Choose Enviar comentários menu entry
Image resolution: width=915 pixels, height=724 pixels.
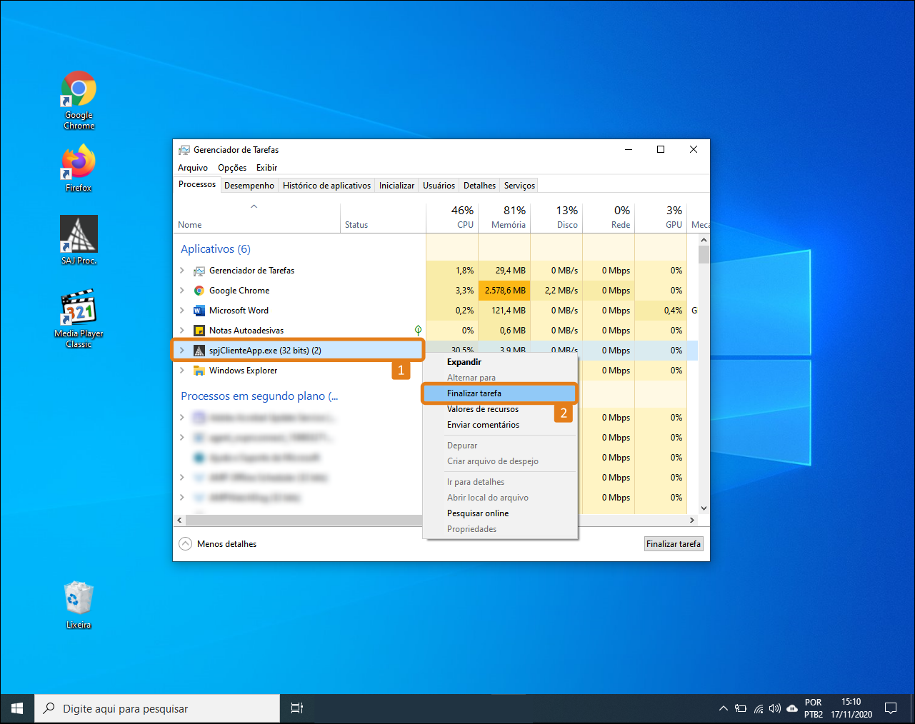coord(500,425)
